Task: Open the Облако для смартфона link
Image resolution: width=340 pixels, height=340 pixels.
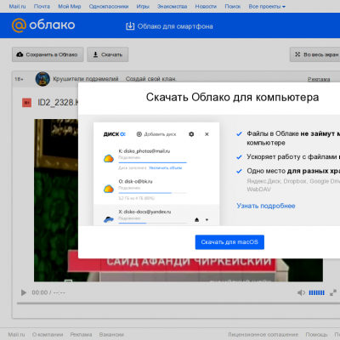Action: 175,26
